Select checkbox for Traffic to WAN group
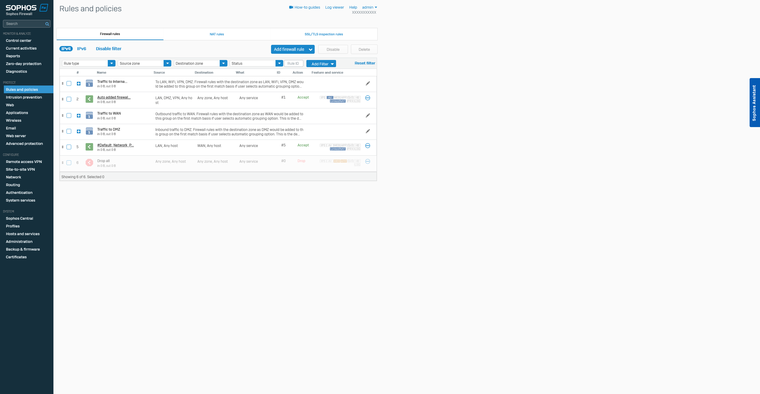 [69, 115]
